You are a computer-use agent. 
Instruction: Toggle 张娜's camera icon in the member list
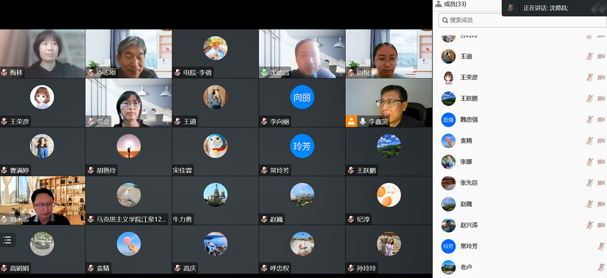coord(601,162)
